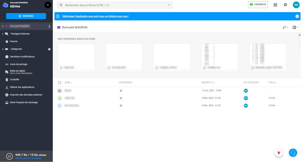Add category to the 6.3 Ko file

point(121,98)
